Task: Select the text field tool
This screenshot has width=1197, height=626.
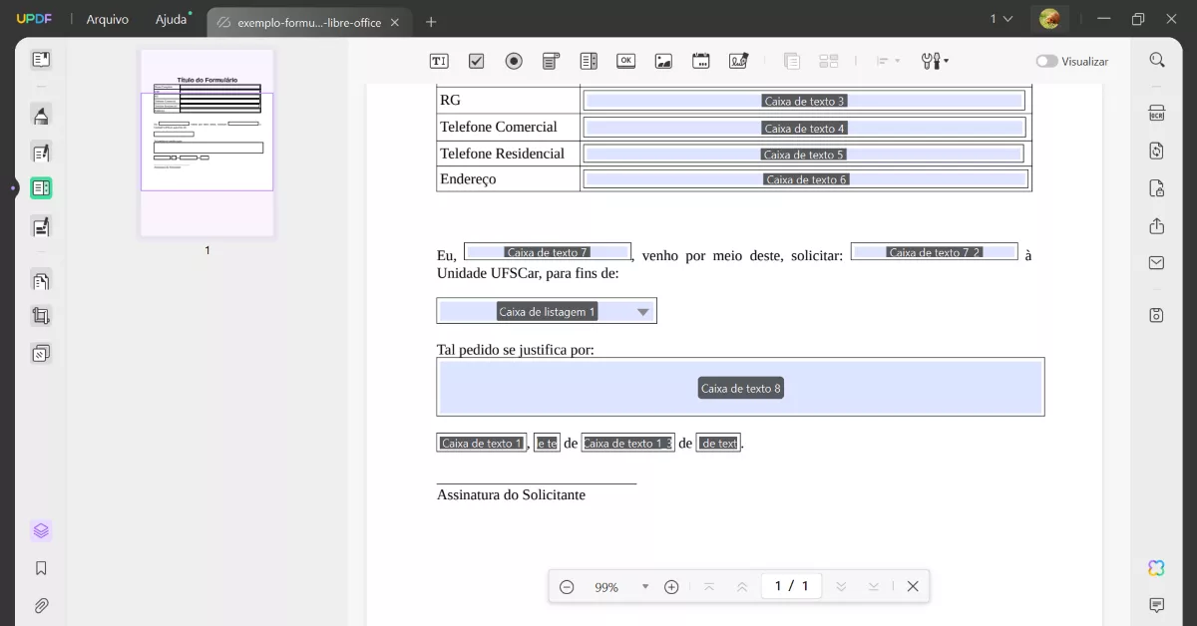Action: 439,61
